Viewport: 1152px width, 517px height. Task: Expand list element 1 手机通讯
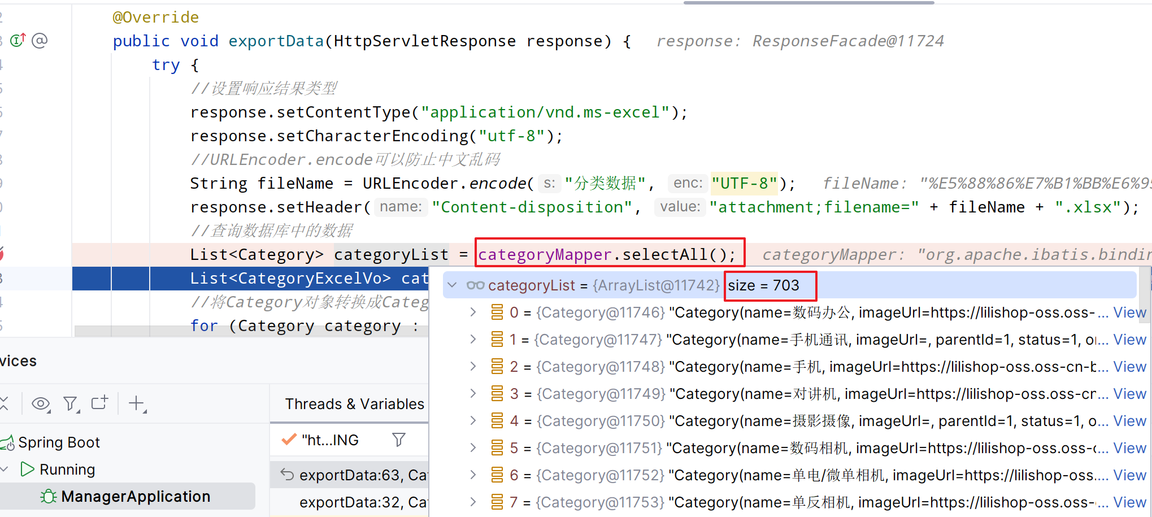(473, 340)
